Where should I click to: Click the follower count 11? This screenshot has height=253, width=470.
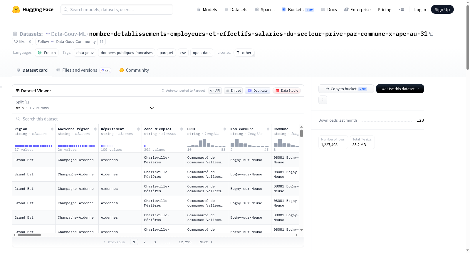[x=102, y=41]
